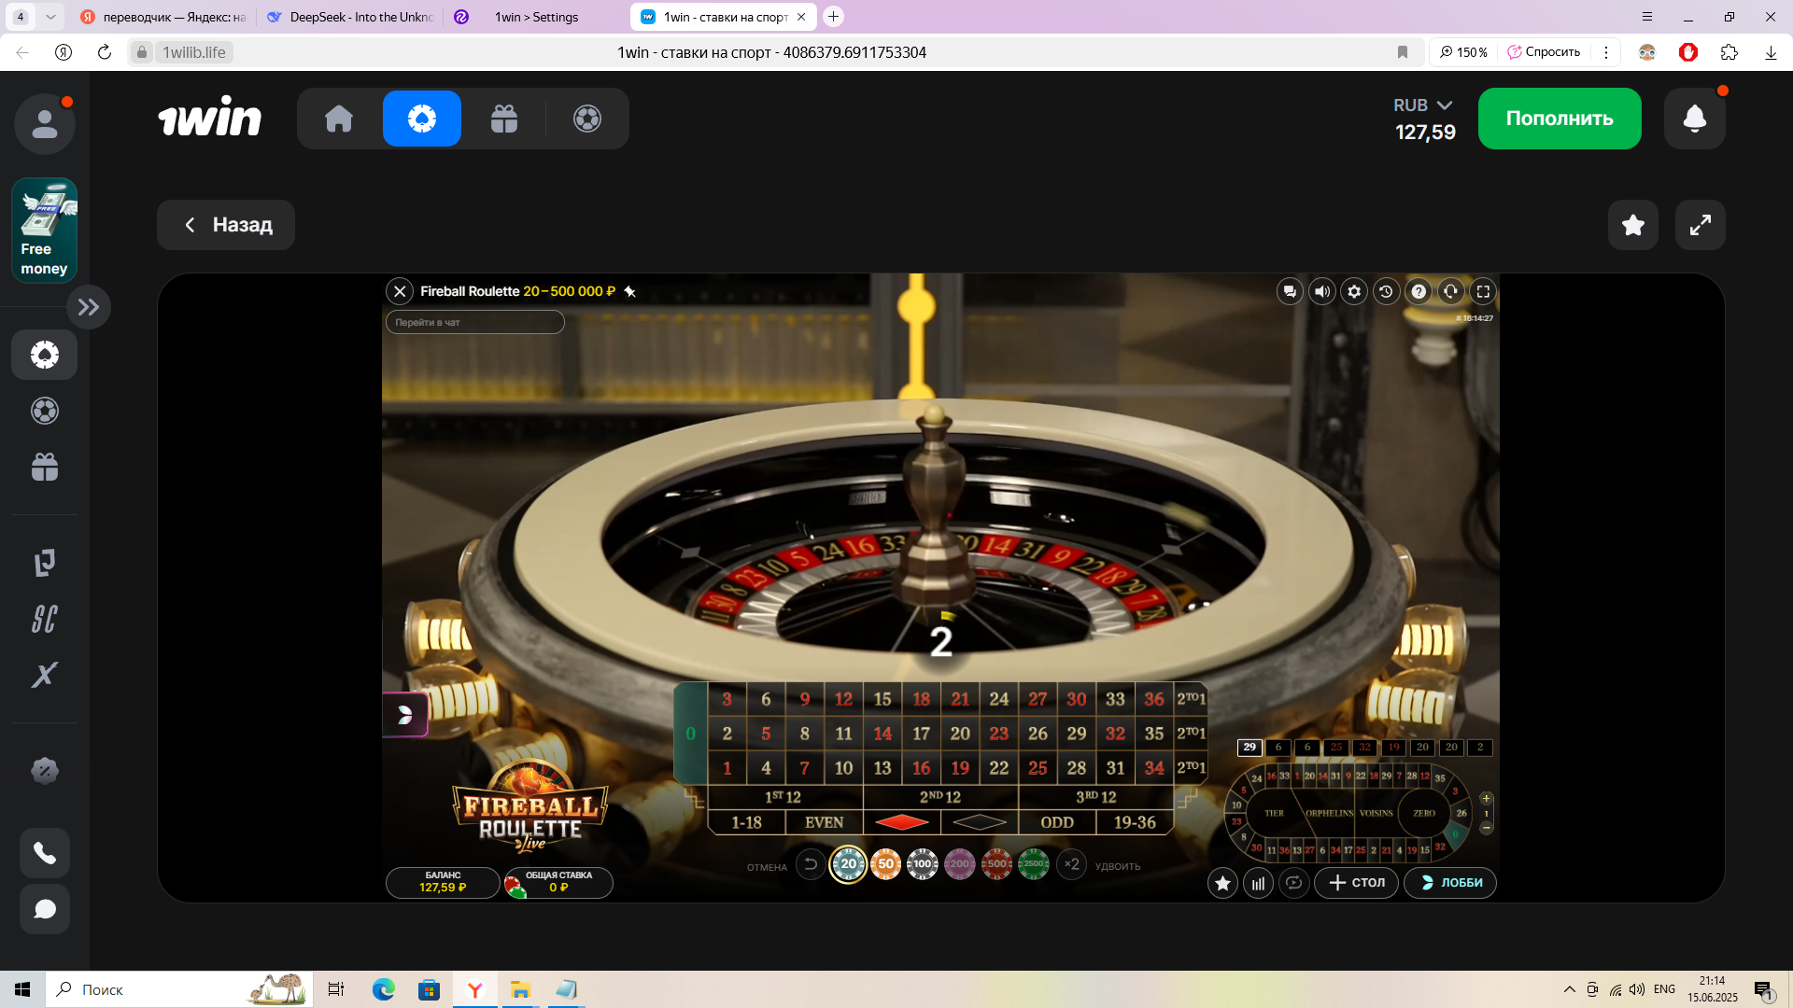Open game settings gear icon
The image size is (1793, 1008).
(x=1354, y=291)
